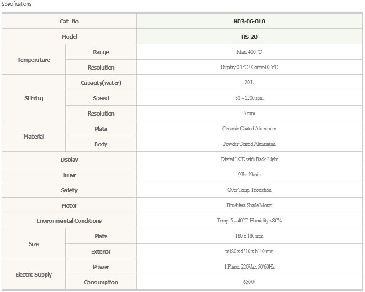Image resolution: width=365 pixels, height=292 pixels.
Task: Click the Specifications heading
Action: pyautogui.click(x=16, y=4)
